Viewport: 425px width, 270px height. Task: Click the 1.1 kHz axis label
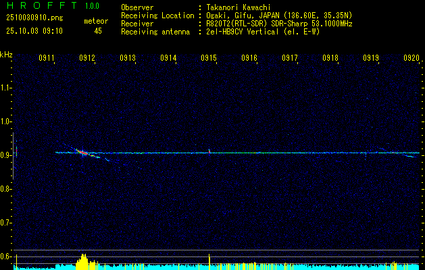tap(5, 88)
